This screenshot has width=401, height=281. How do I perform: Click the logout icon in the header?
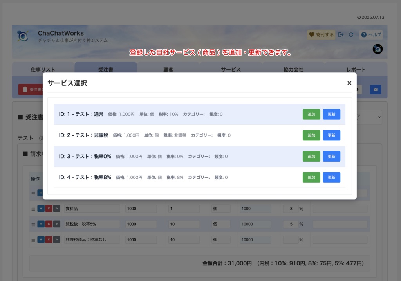point(341,34)
